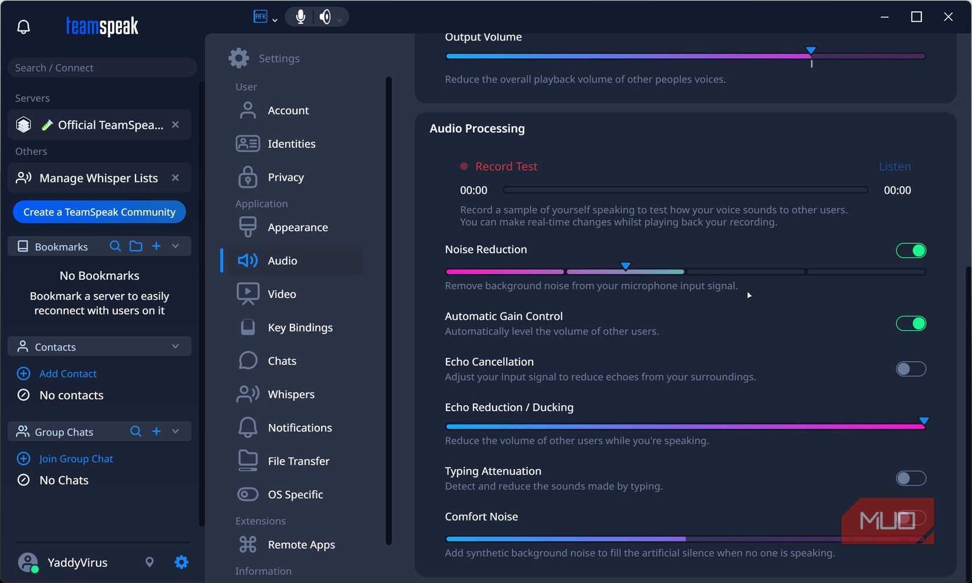Open the speaker options dropdown arrow

[339, 20]
